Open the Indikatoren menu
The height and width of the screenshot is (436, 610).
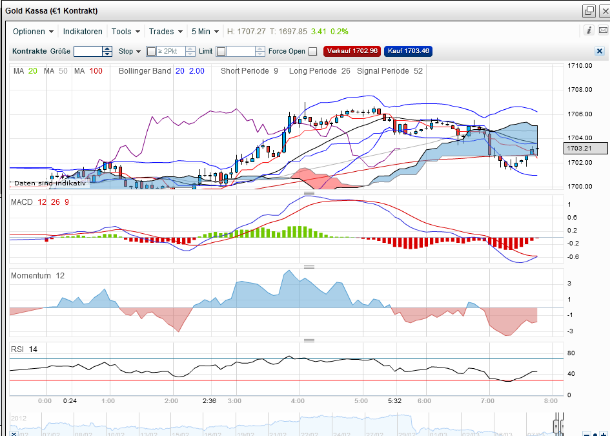82,31
